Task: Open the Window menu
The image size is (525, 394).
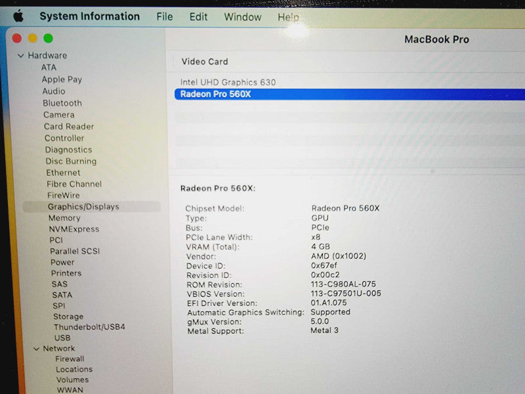Action: click(243, 17)
